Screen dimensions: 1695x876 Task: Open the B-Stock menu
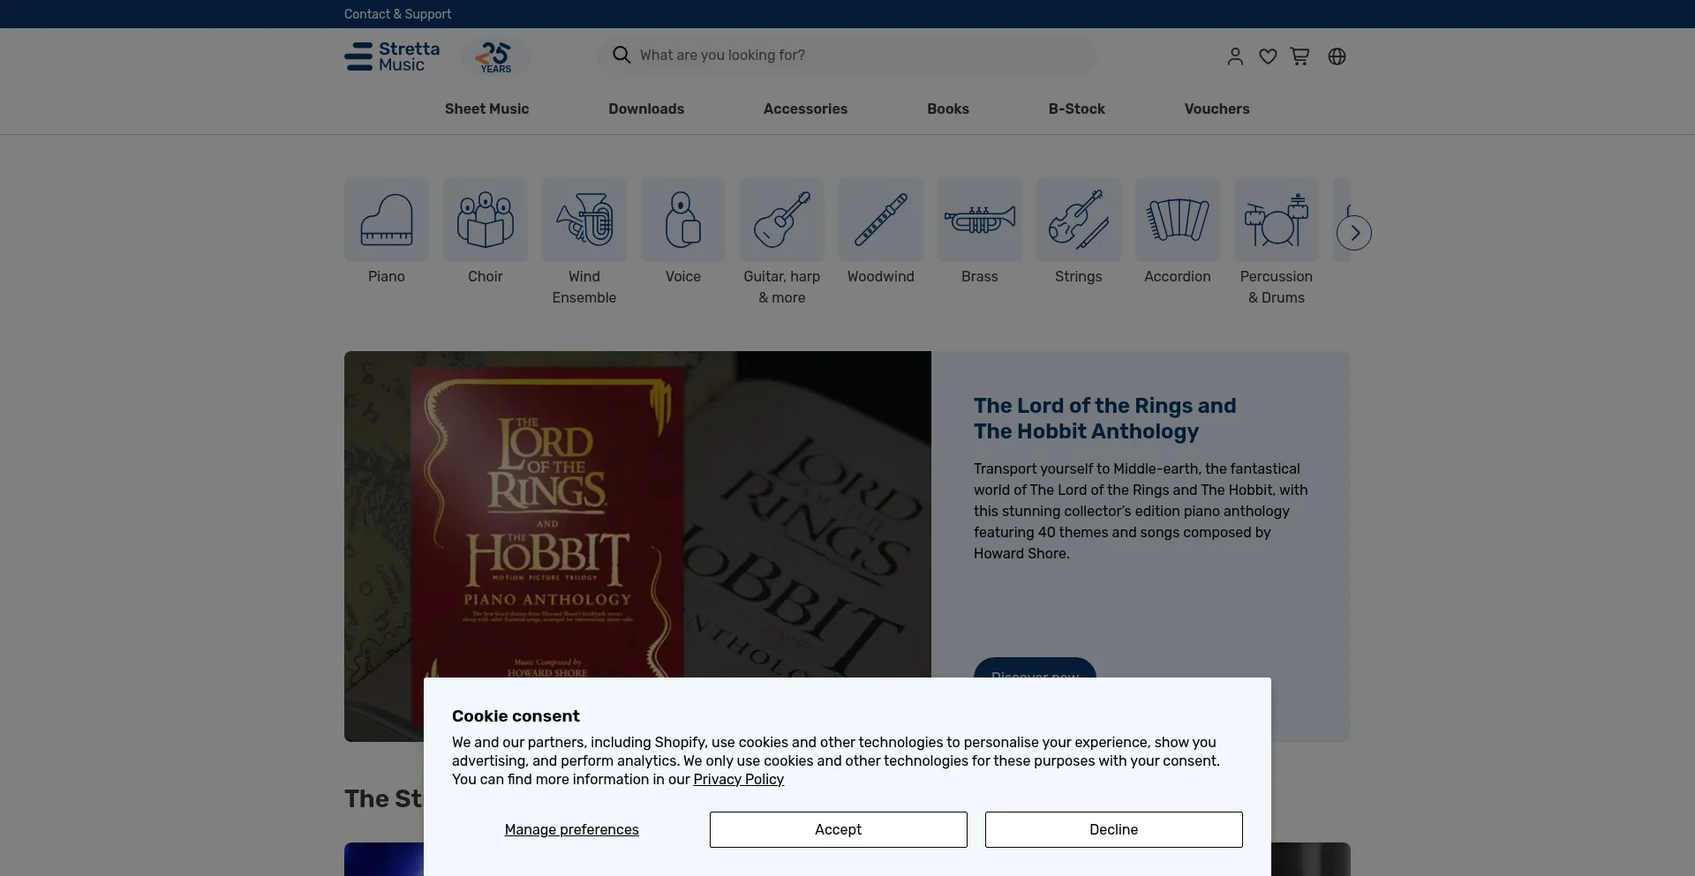point(1077,109)
